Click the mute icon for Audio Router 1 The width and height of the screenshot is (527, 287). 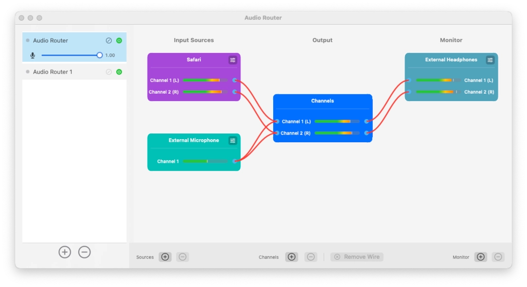pos(109,72)
